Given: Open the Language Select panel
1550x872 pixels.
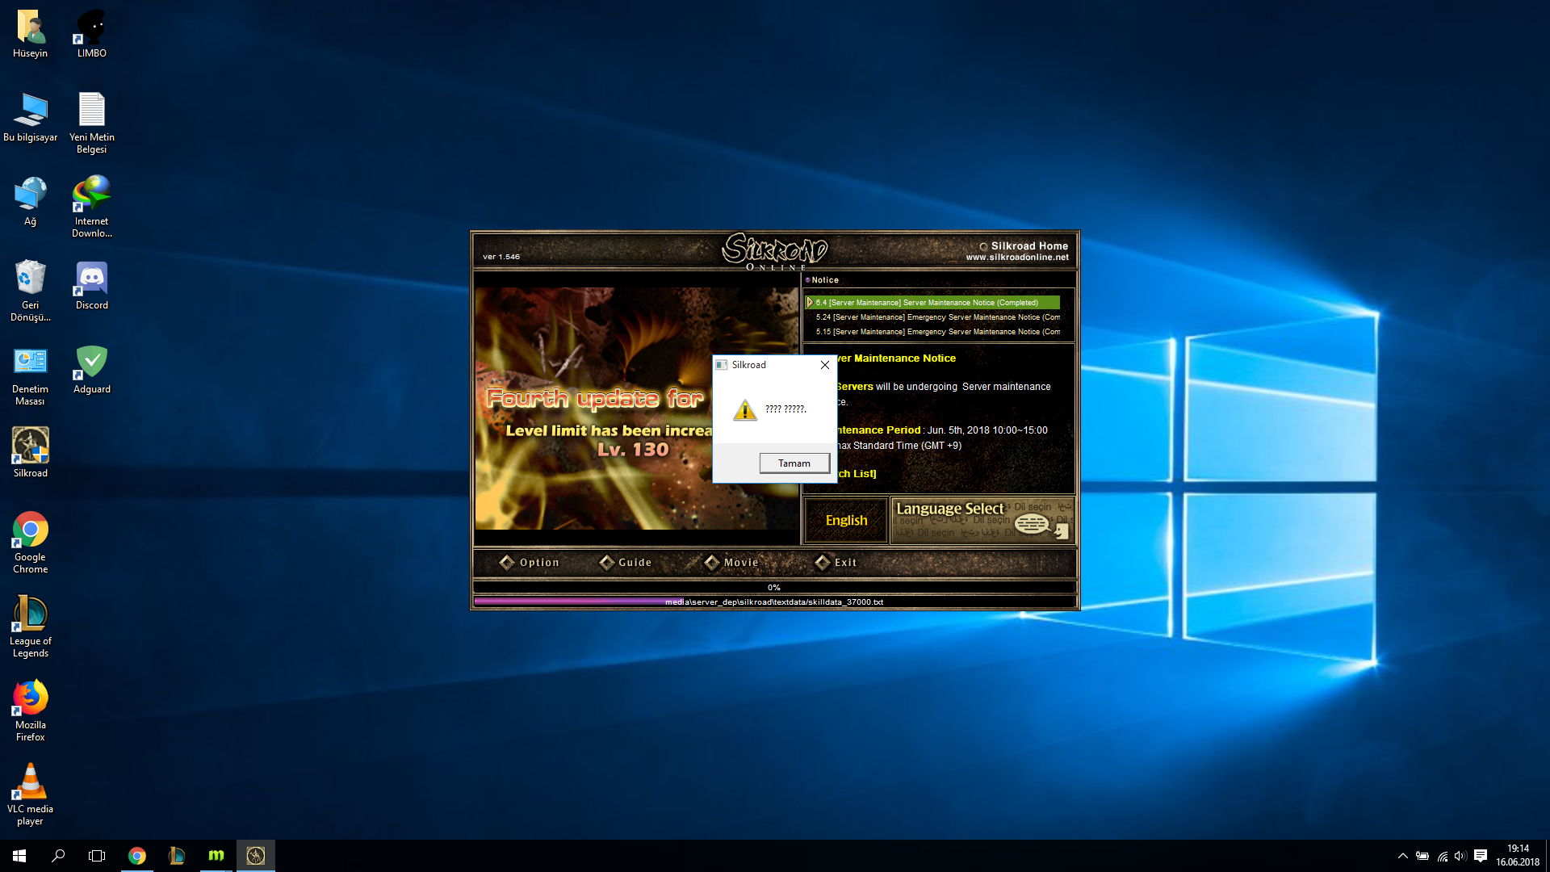Looking at the screenshot, I should click(x=982, y=521).
